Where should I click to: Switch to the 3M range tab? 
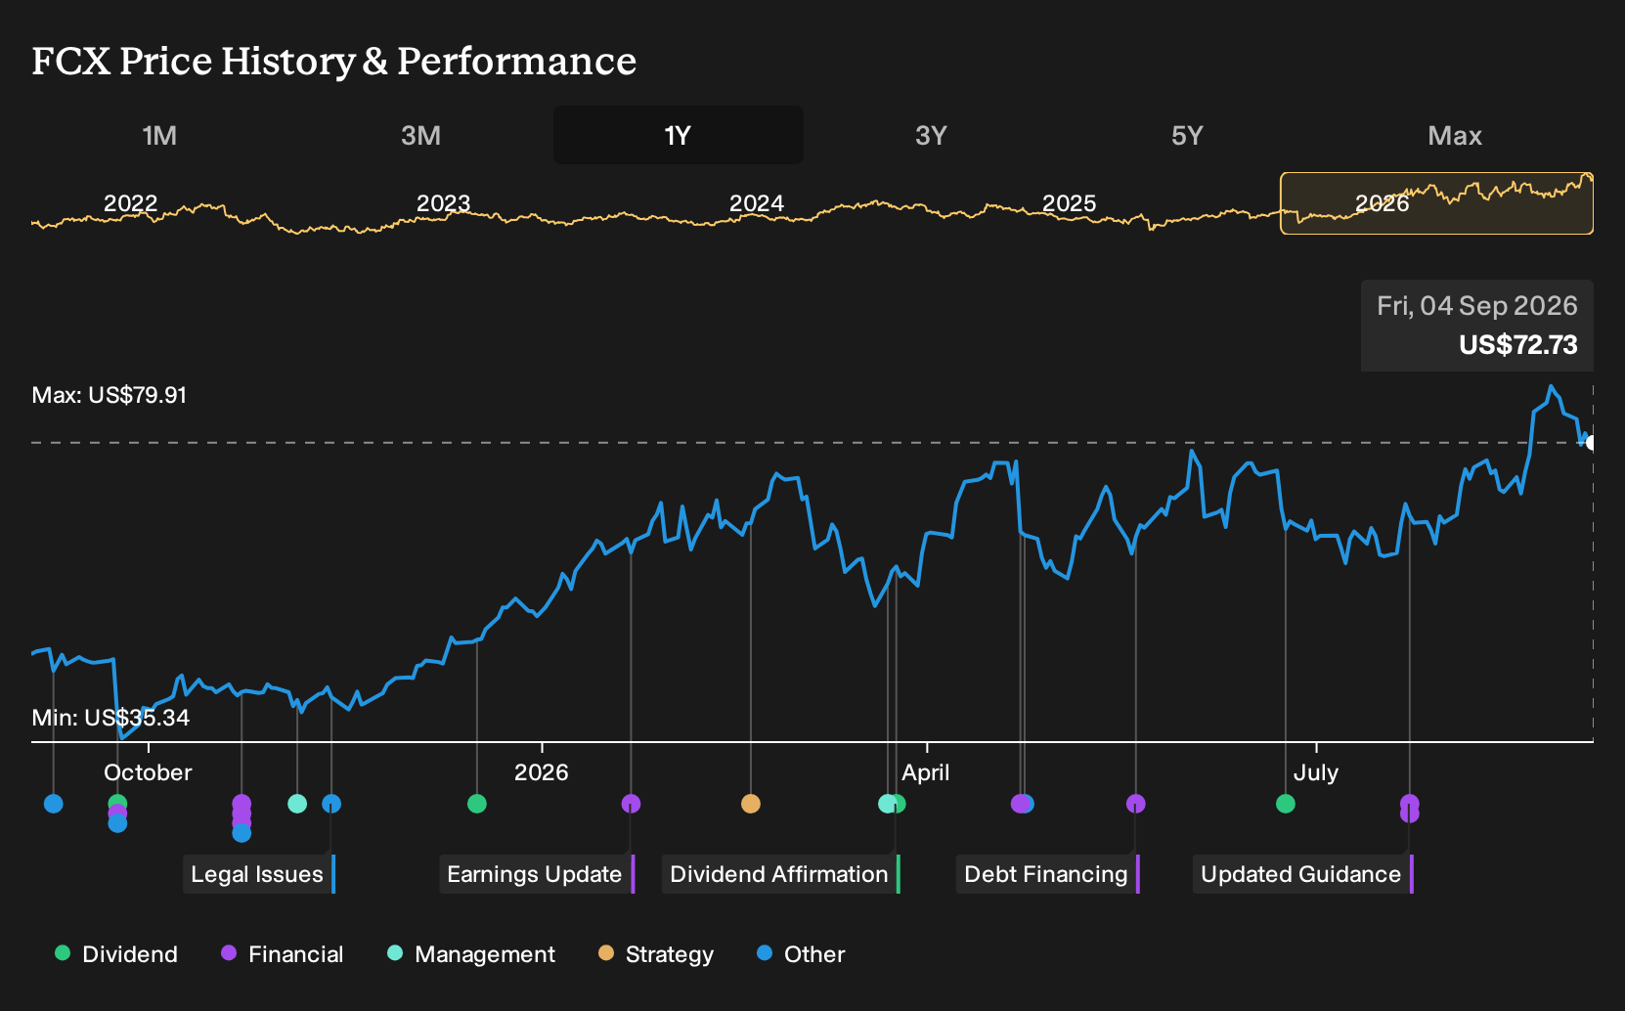point(420,135)
